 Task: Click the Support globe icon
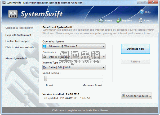click(x=119, y=20)
